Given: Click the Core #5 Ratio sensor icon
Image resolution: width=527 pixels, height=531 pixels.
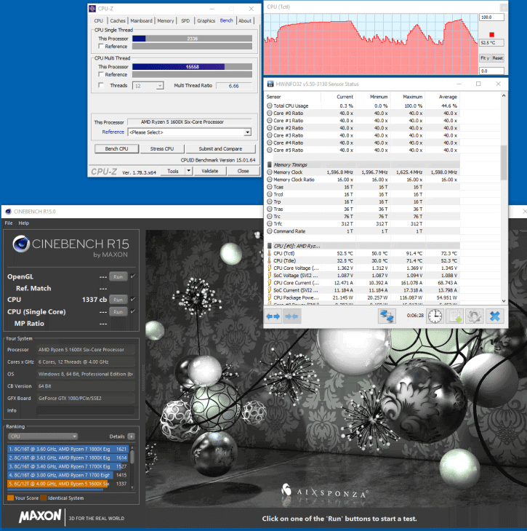Looking at the screenshot, I should (x=270, y=150).
